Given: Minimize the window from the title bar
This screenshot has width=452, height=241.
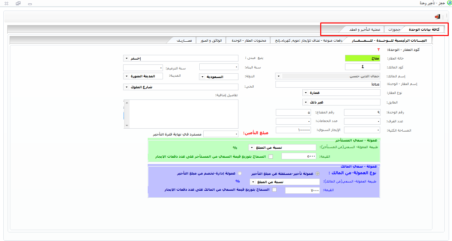Looking at the screenshot, I should 30,4.
